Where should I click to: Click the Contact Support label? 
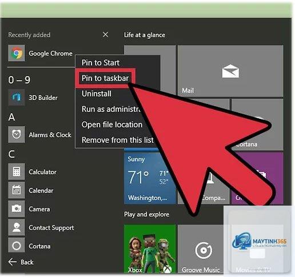pyautogui.click(x=51, y=228)
